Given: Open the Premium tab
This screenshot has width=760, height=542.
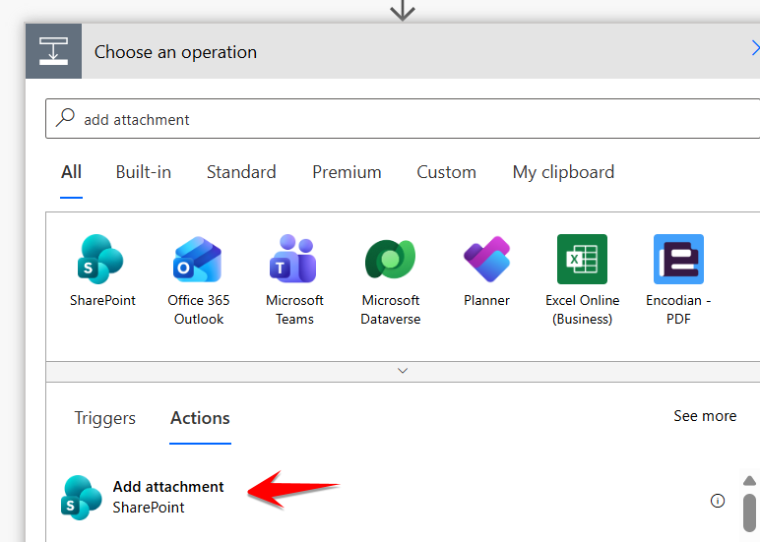Looking at the screenshot, I should coord(347,172).
